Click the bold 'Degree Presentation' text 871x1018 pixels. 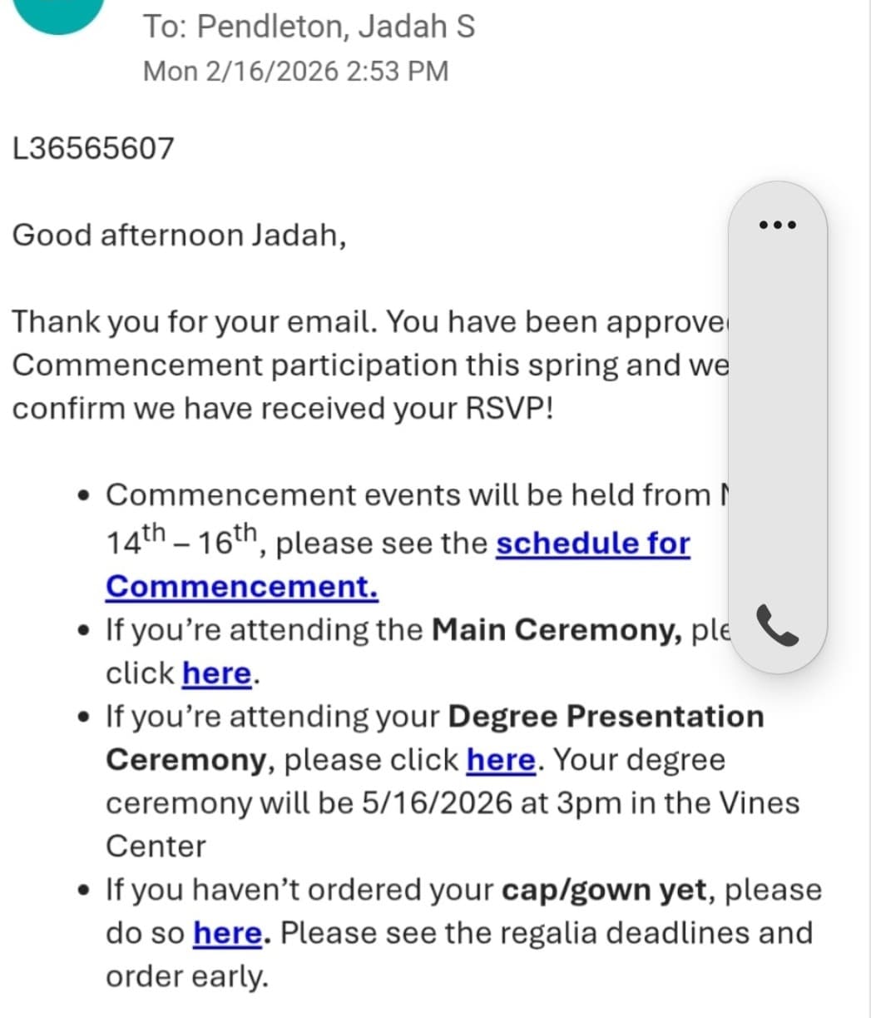point(606,717)
